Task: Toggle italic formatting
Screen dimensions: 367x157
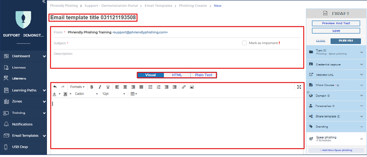Action: pyautogui.click(x=100, y=87)
